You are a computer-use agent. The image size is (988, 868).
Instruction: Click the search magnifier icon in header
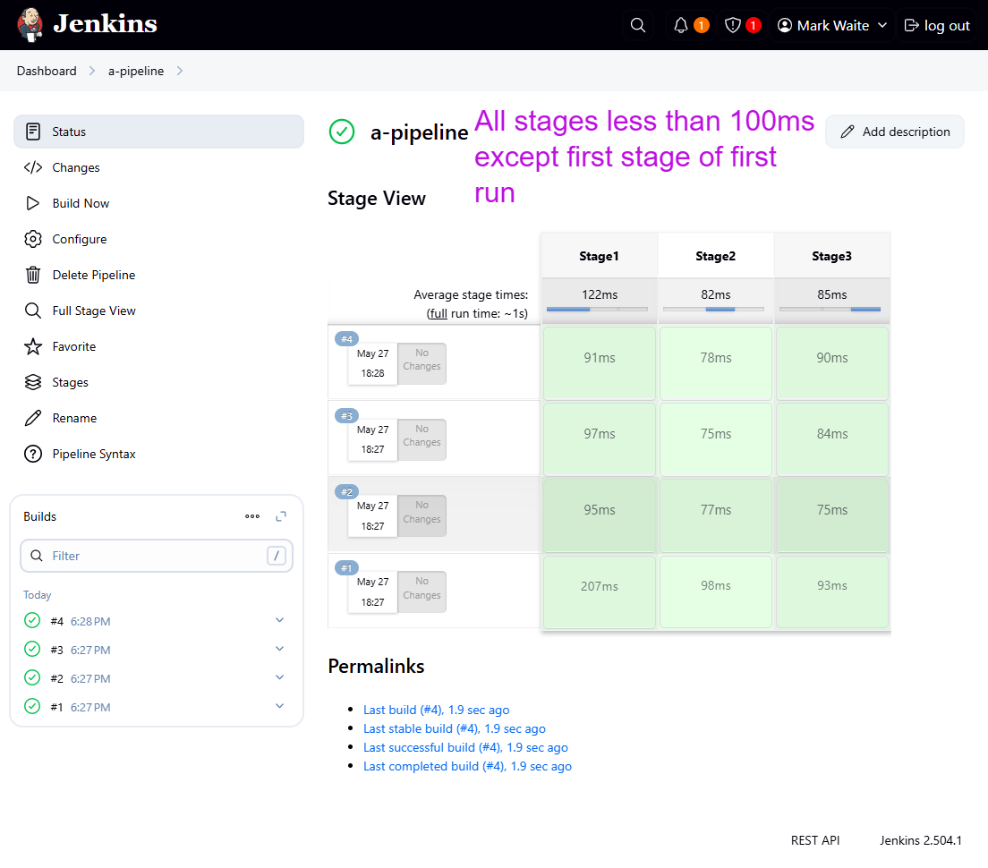638,25
